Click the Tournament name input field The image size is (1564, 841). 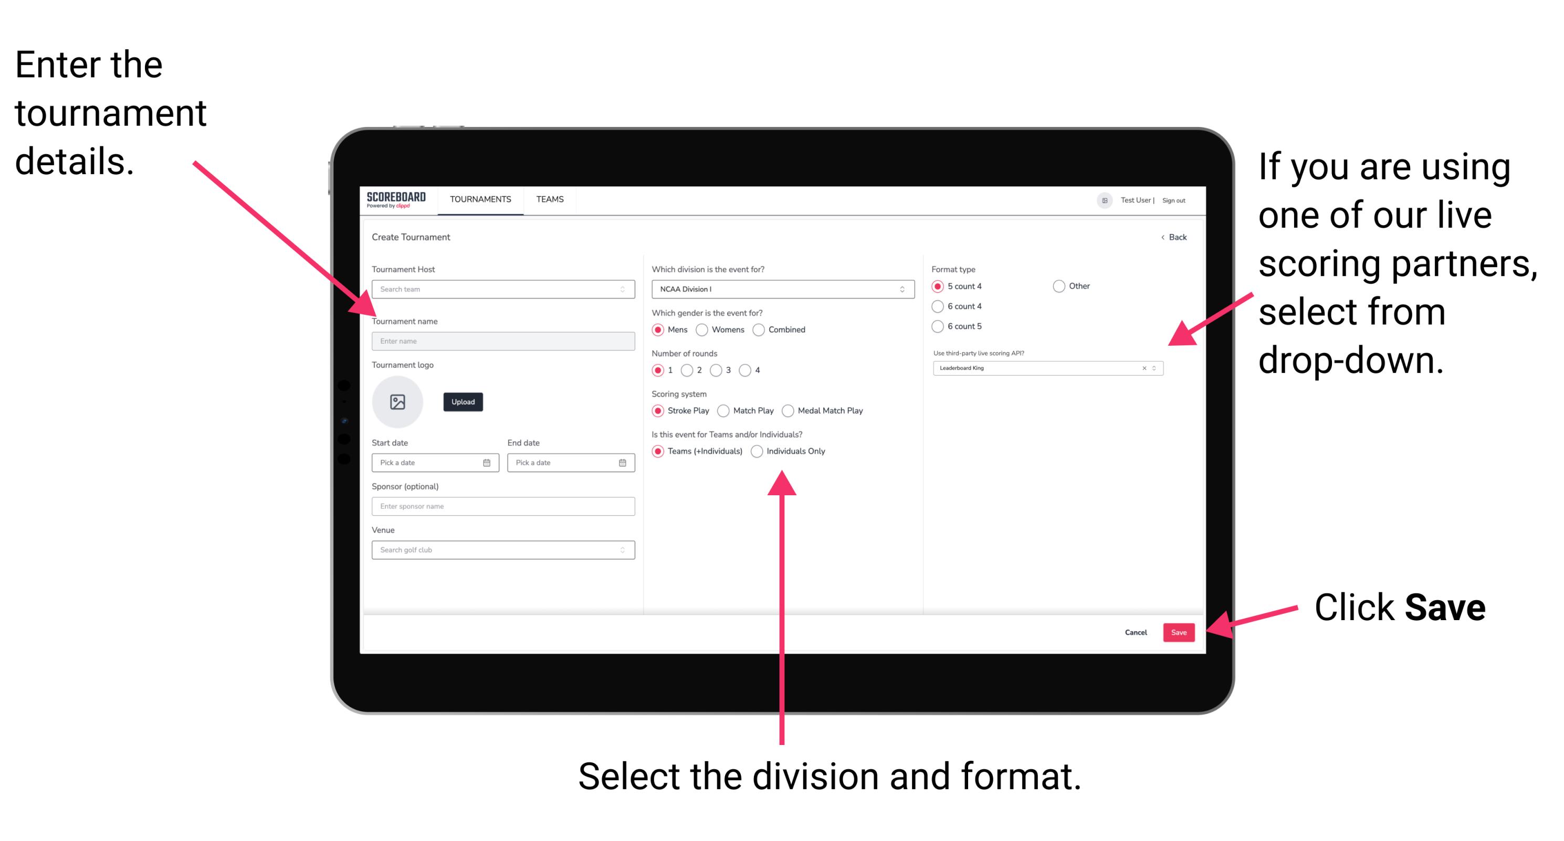[501, 342]
